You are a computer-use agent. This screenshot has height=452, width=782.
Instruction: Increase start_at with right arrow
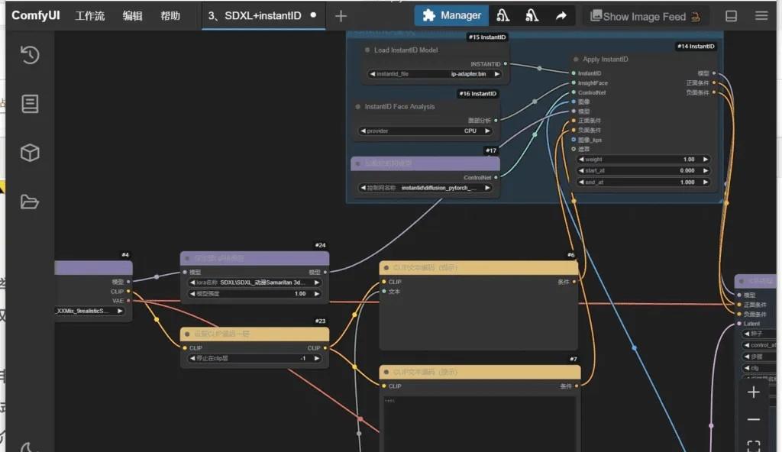click(x=705, y=170)
